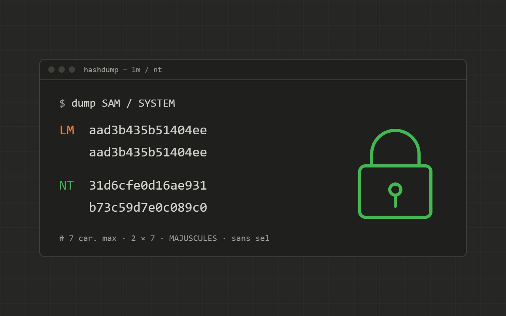Select second LM hash line aad3b435b51404ee
The height and width of the screenshot is (316, 506).
click(148, 152)
